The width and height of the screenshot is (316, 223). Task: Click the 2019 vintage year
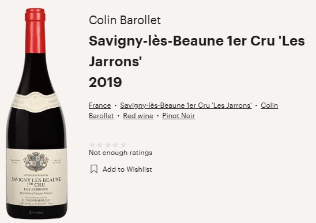[106, 82]
